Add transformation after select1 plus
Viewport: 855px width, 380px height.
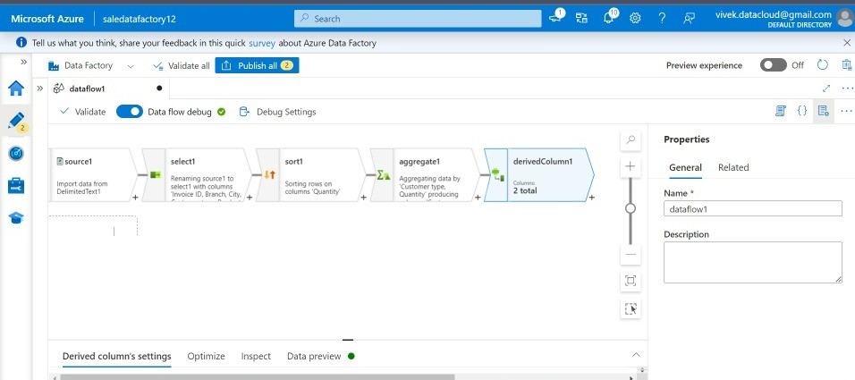pos(250,198)
